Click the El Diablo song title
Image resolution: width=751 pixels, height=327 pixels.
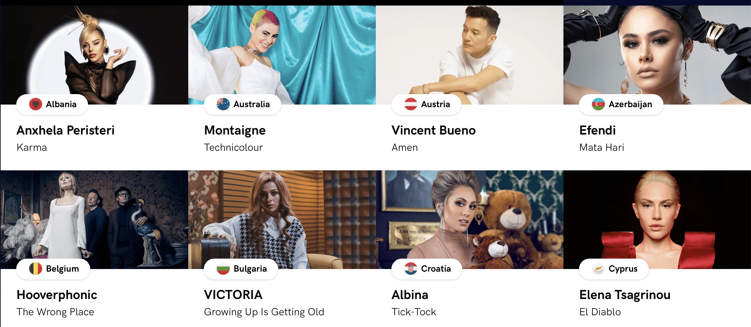pos(600,312)
